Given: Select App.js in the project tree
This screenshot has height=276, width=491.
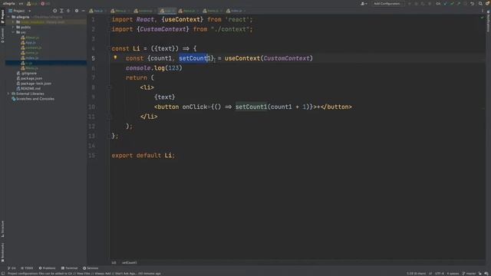Looking at the screenshot, I should (x=28, y=43).
